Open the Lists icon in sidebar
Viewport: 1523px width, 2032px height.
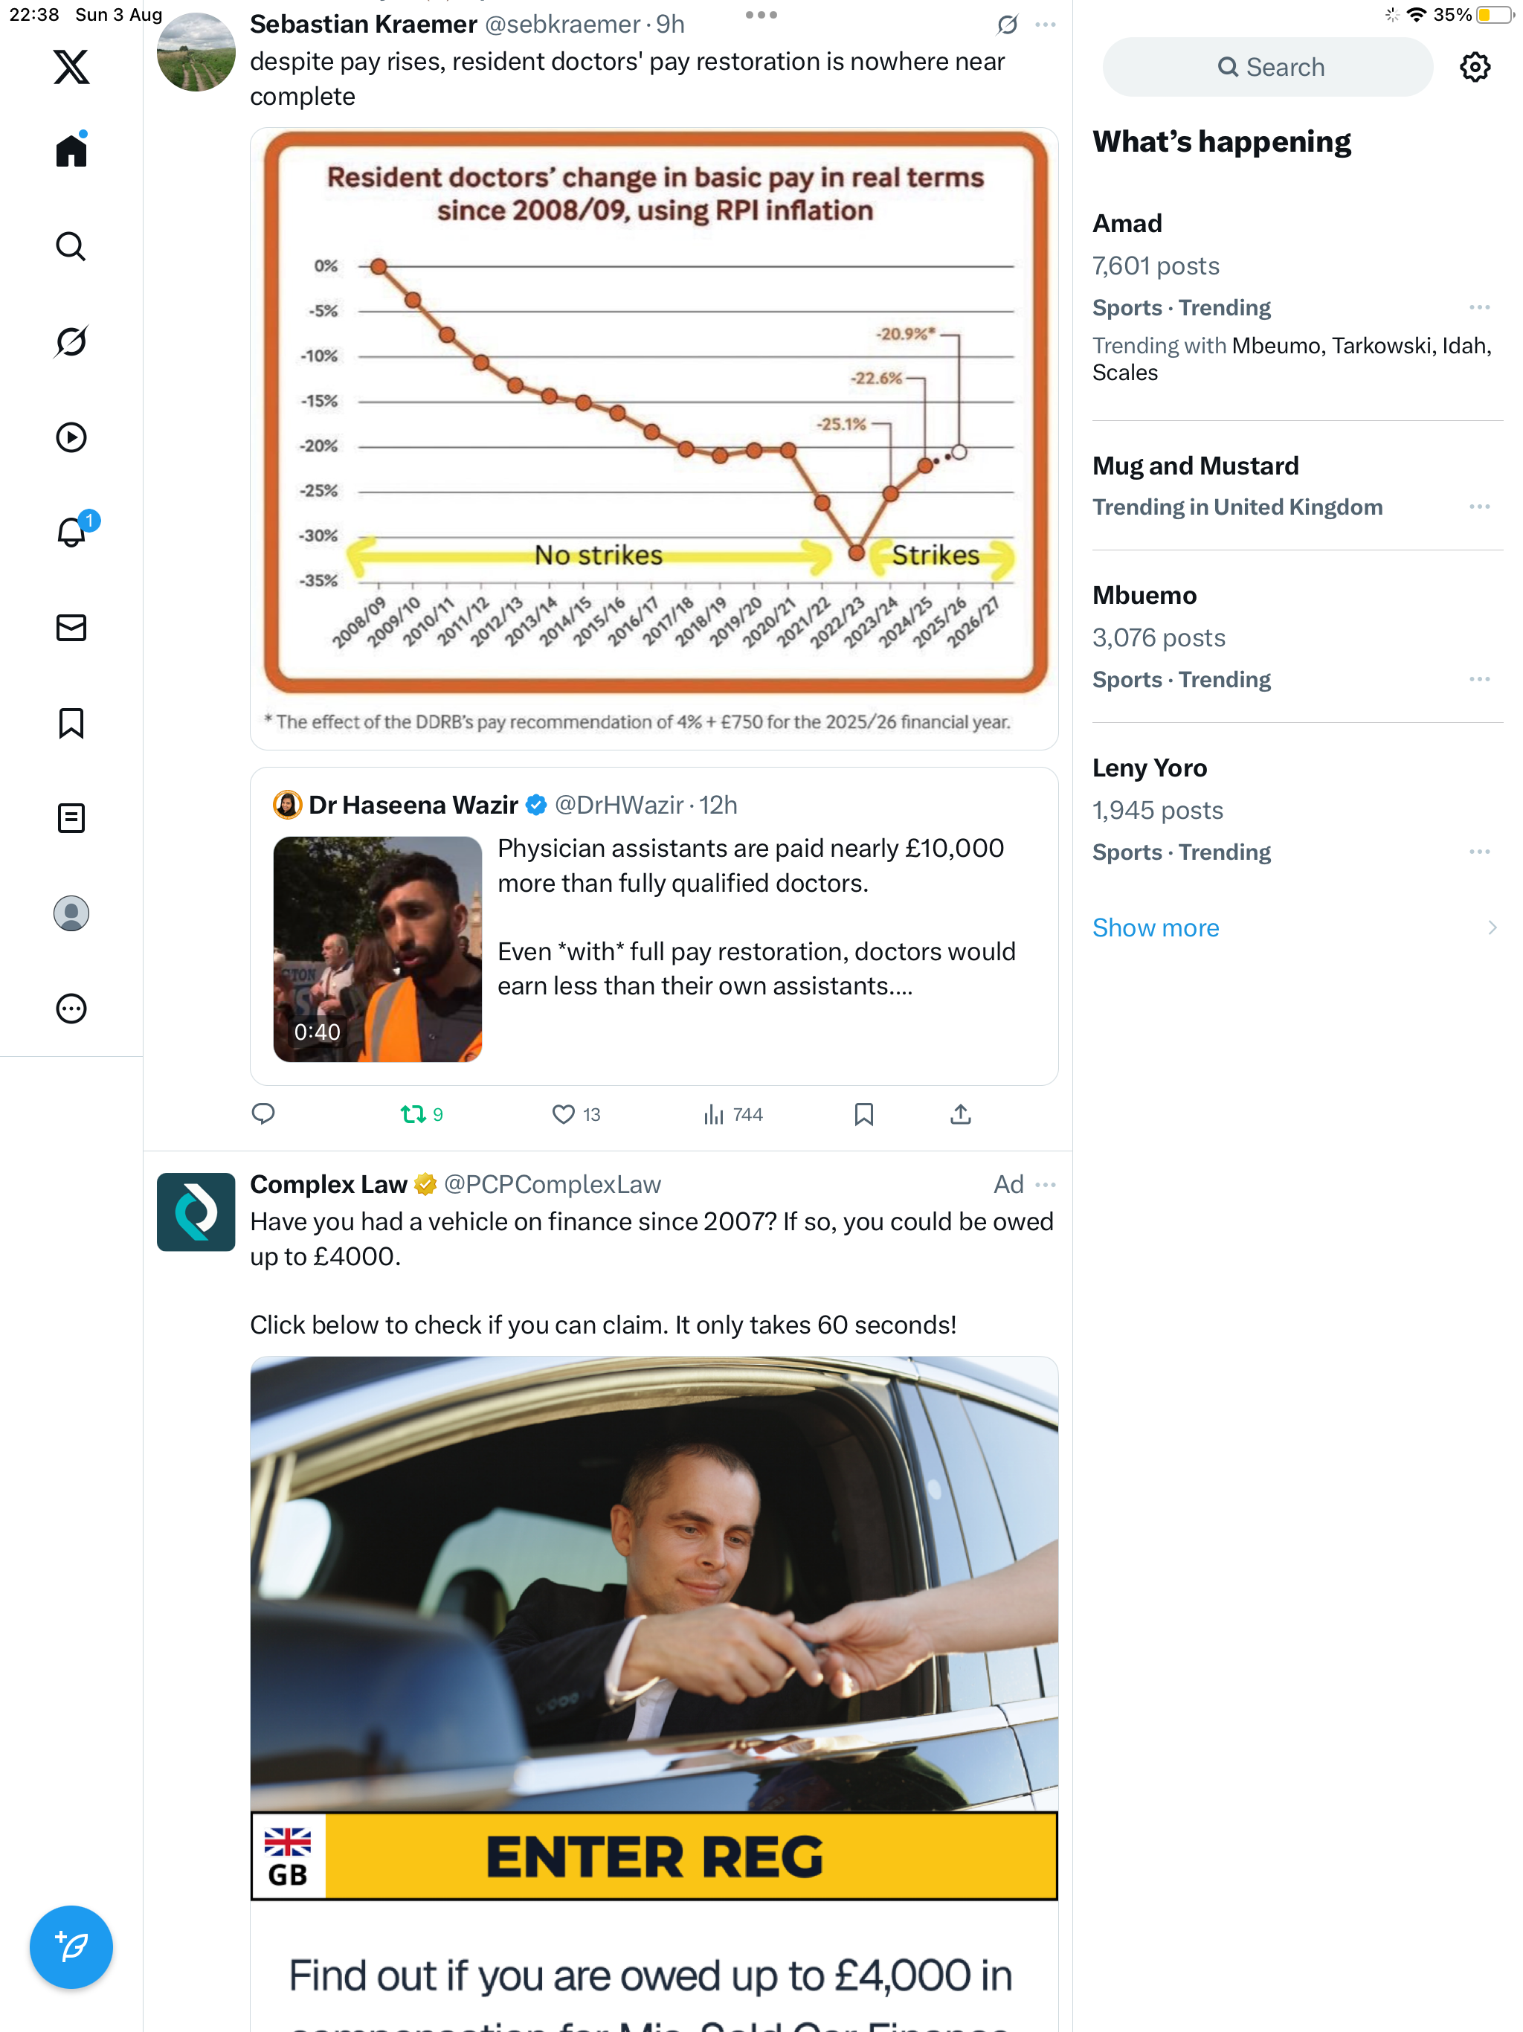click(71, 817)
